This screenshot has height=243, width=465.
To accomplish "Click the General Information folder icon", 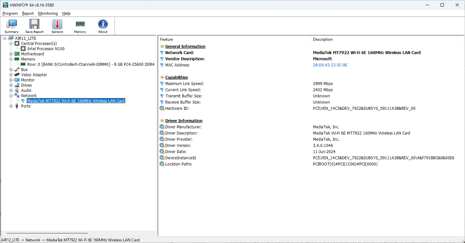I will pyautogui.click(x=162, y=47).
